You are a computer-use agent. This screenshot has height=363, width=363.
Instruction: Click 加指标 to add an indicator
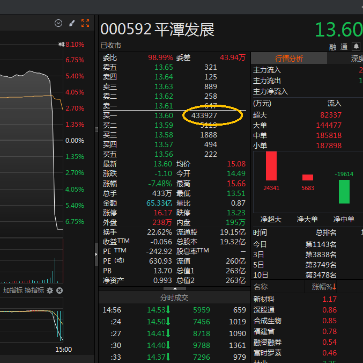(12, 291)
